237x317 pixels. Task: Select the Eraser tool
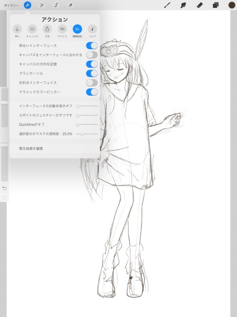click(x=200, y=5)
